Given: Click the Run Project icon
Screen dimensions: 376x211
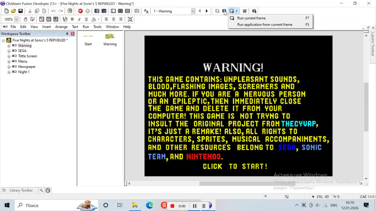Looking at the screenshot, I should point(217,11).
